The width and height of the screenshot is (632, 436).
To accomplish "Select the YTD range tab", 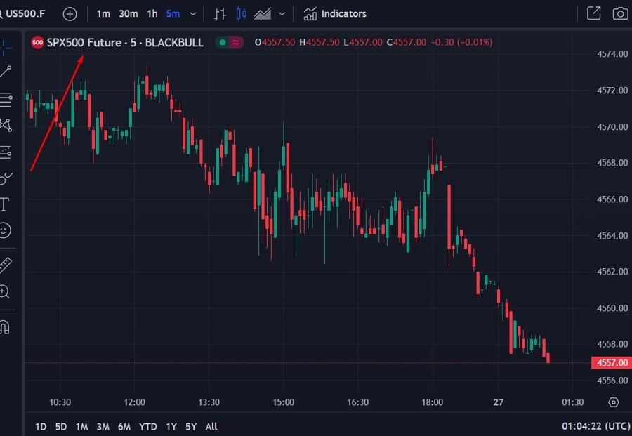I will pyautogui.click(x=147, y=426).
